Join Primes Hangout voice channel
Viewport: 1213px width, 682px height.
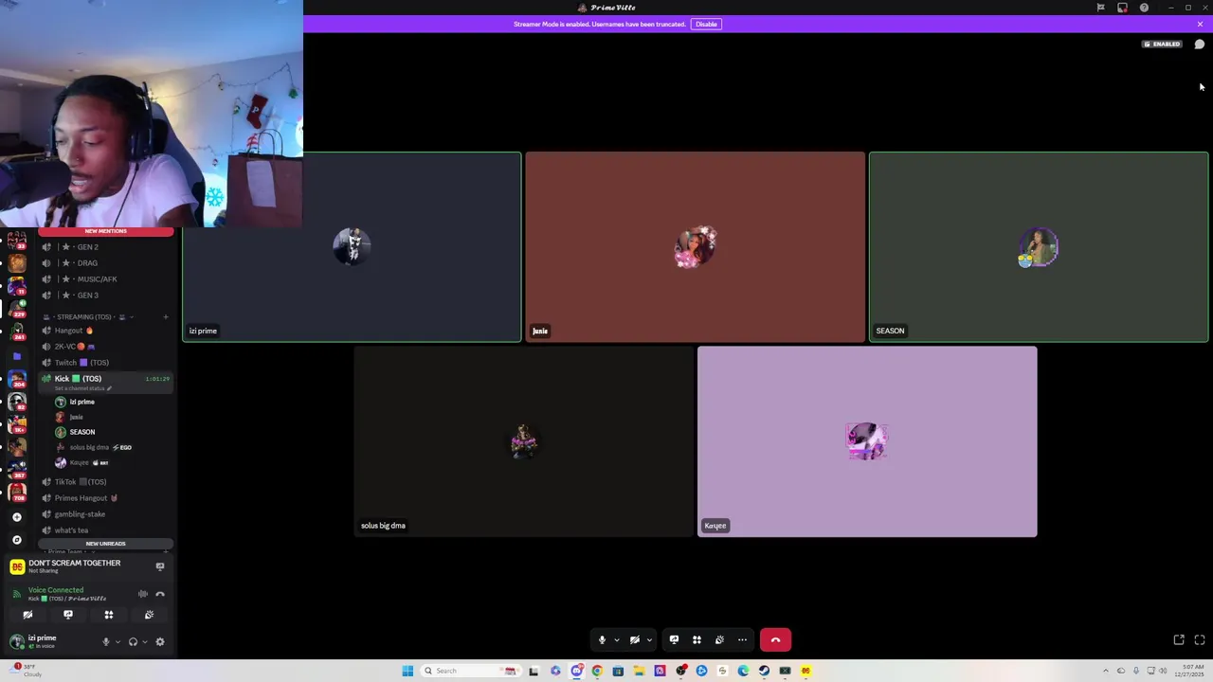(x=104, y=498)
